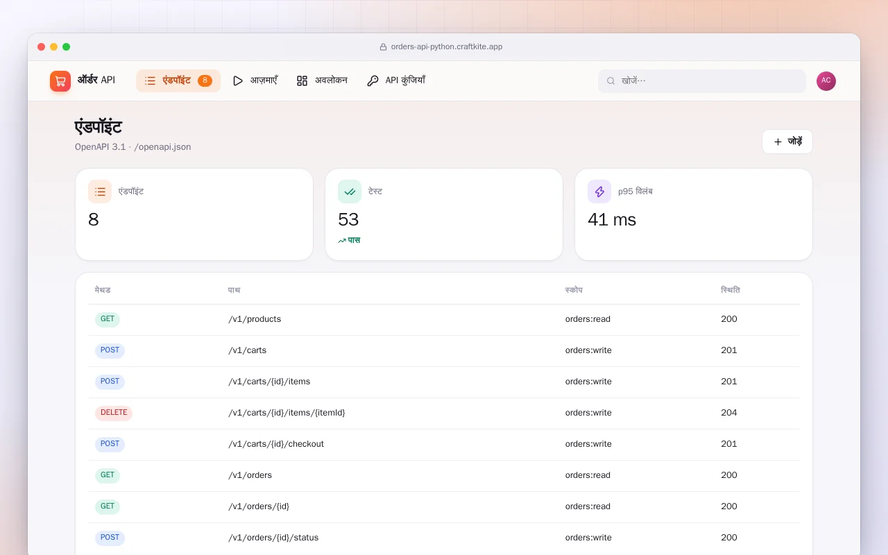This screenshot has width=888, height=555.
Task: Click the key icon beside API कुंजियाँ
Action: click(x=373, y=80)
